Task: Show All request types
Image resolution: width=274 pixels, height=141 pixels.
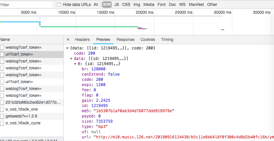Action: pyautogui.click(x=96, y=5)
